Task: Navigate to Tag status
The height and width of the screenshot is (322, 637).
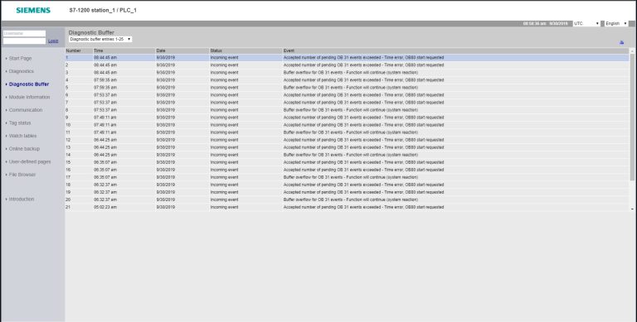Action: tap(20, 123)
